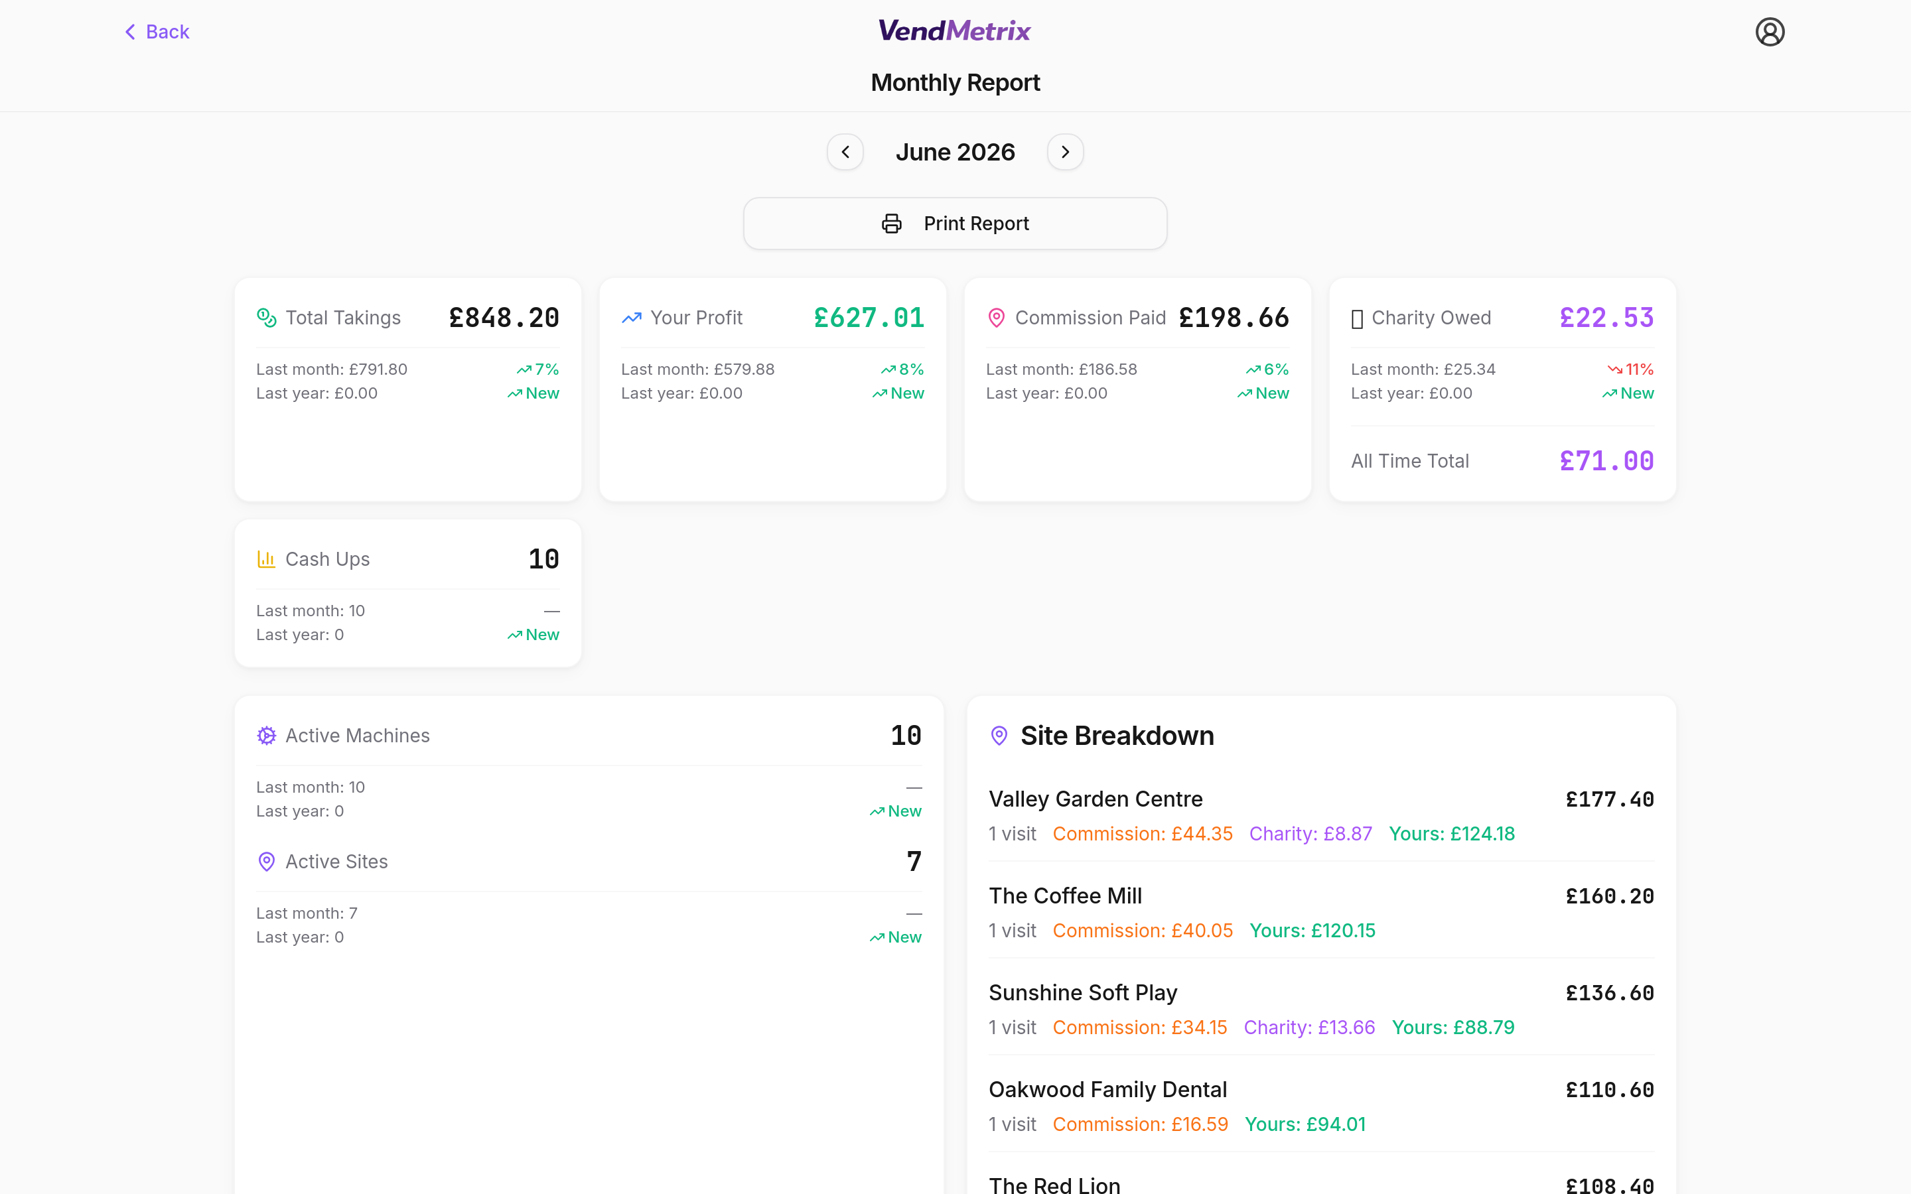Click the New indicator under Active Sites
Viewport: 1911px width, 1194px height.
[x=896, y=937]
